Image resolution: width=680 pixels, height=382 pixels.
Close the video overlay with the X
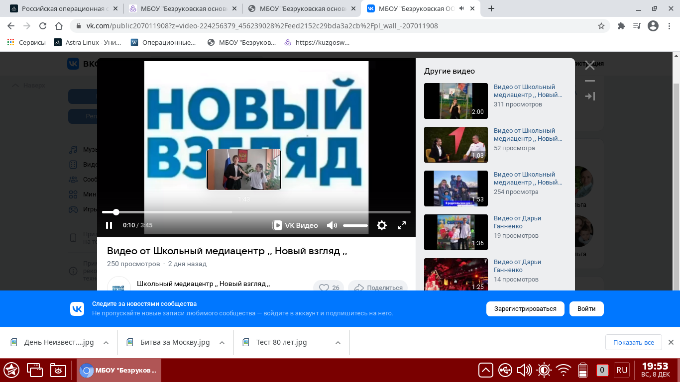coord(590,65)
